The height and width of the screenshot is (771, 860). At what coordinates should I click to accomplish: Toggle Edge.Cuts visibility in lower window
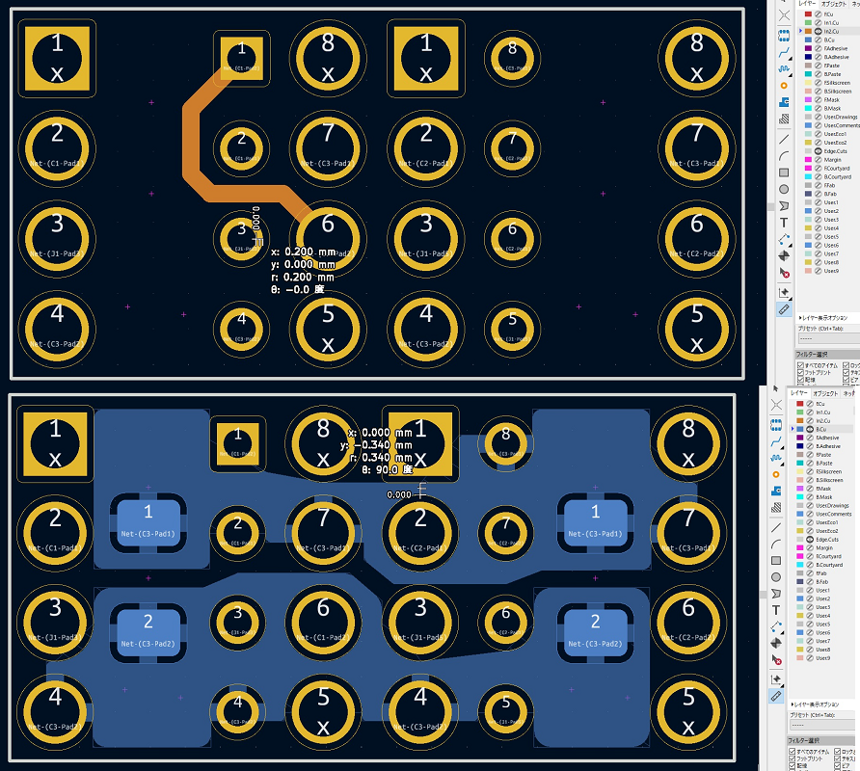pos(810,539)
